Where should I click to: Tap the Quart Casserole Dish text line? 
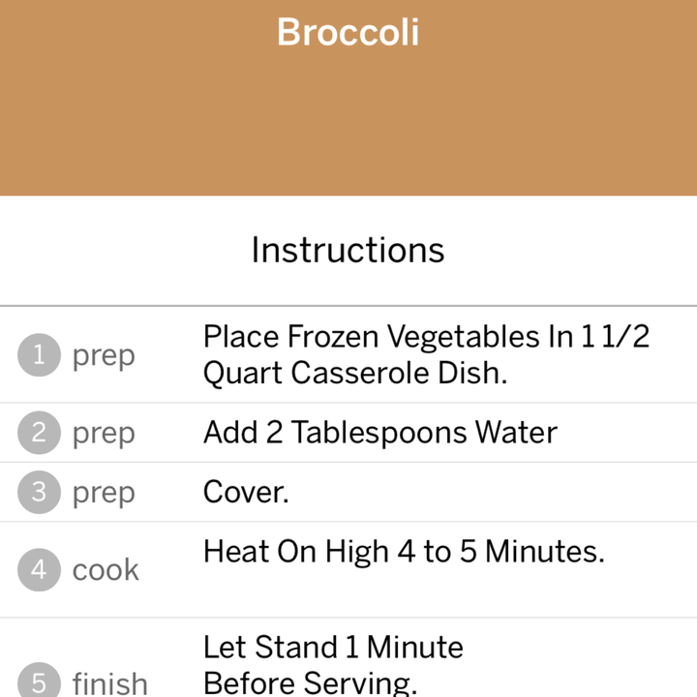click(x=355, y=373)
